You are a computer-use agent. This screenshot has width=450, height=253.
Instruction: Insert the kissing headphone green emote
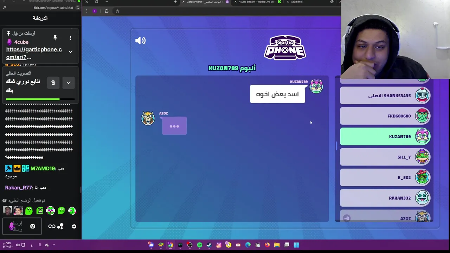72,210
